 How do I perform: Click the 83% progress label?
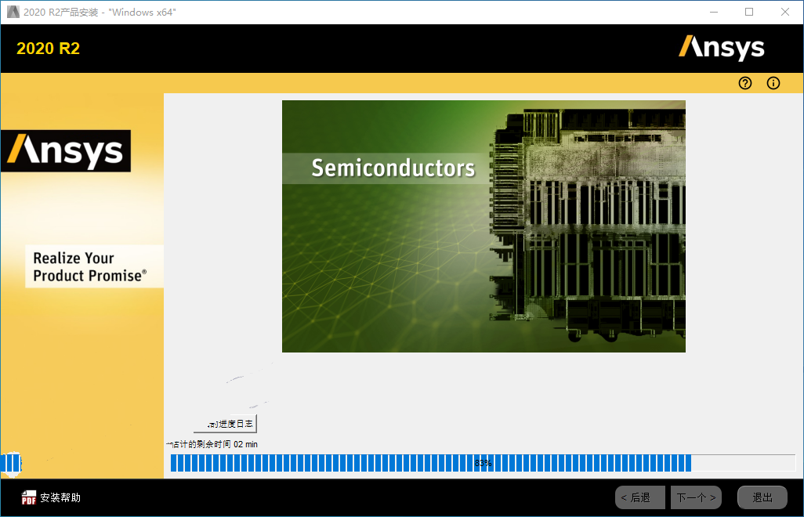(483, 463)
